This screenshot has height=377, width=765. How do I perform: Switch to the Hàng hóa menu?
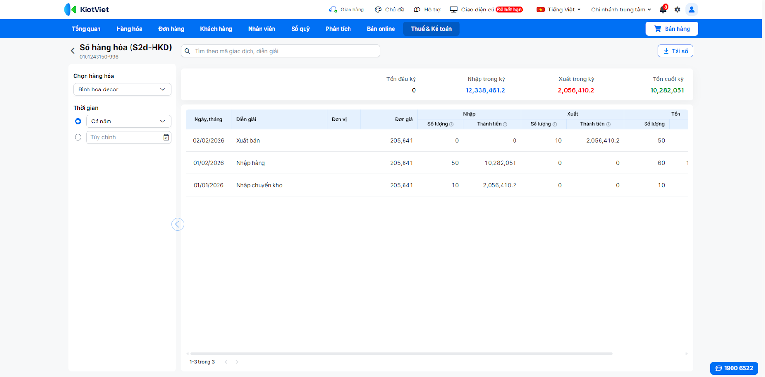tap(129, 29)
